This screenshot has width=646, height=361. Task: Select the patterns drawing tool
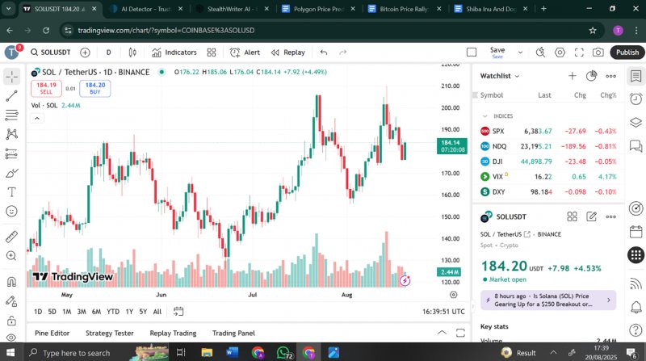click(x=11, y=134)
